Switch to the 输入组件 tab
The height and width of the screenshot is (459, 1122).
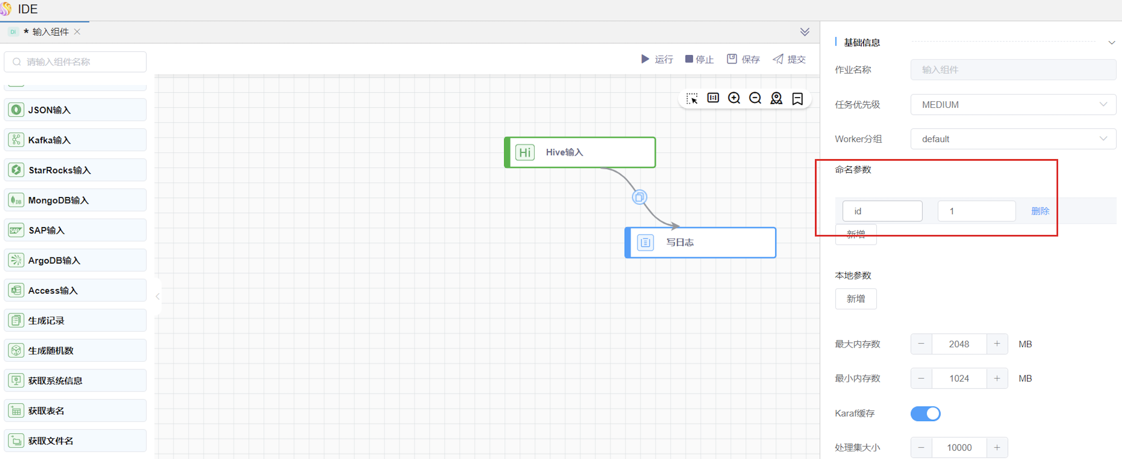point(50,32)
